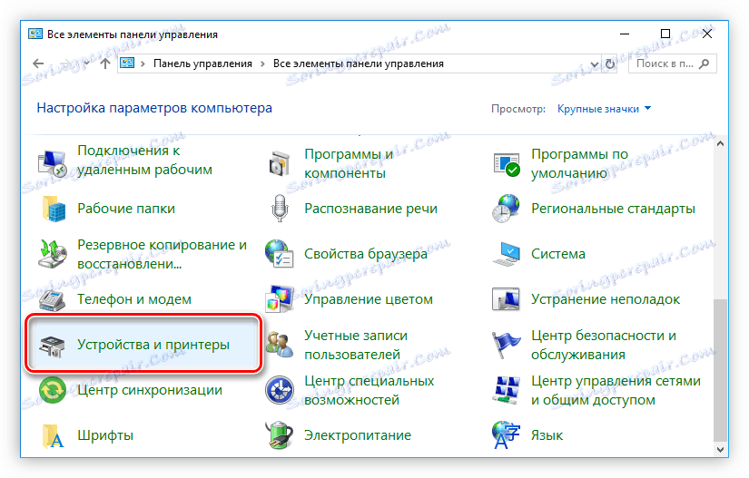Image resolution: width=749 pixels, height=478 pixels.
Task: Click the Телефон и модем phone icon
Action: (x=52, y=299)
